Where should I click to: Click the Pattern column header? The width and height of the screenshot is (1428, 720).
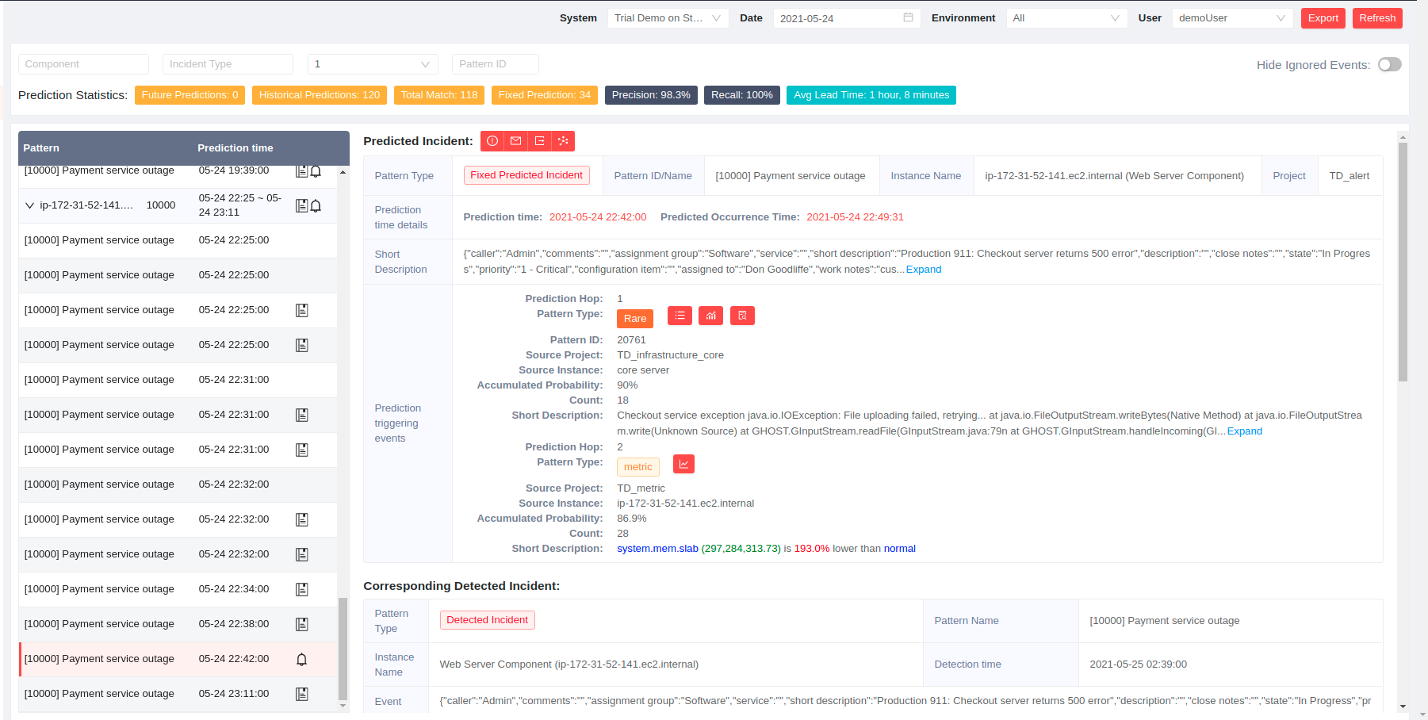point(41,148)
